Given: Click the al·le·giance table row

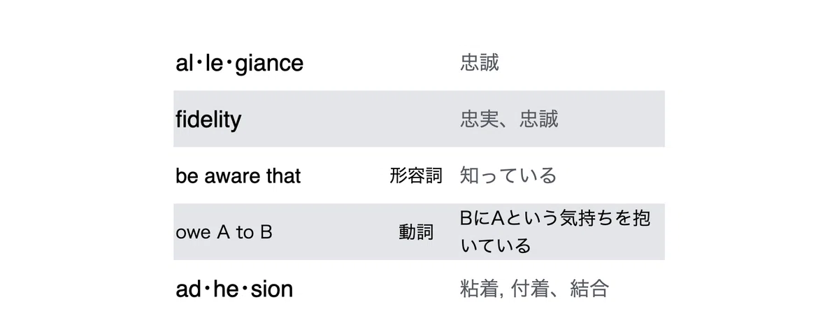Looking at the screenshot, I should [419, 63].
